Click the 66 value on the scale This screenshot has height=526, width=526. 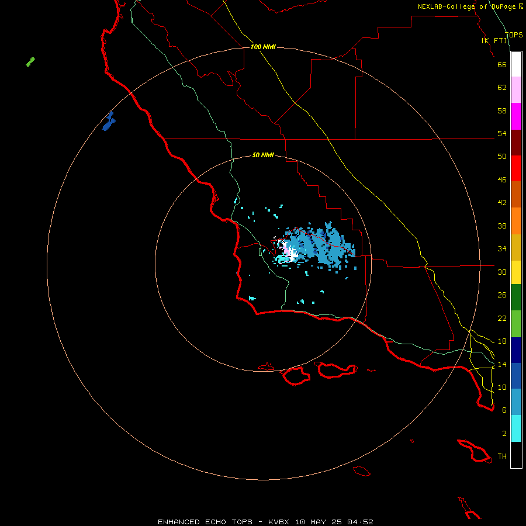coord(502,64)
